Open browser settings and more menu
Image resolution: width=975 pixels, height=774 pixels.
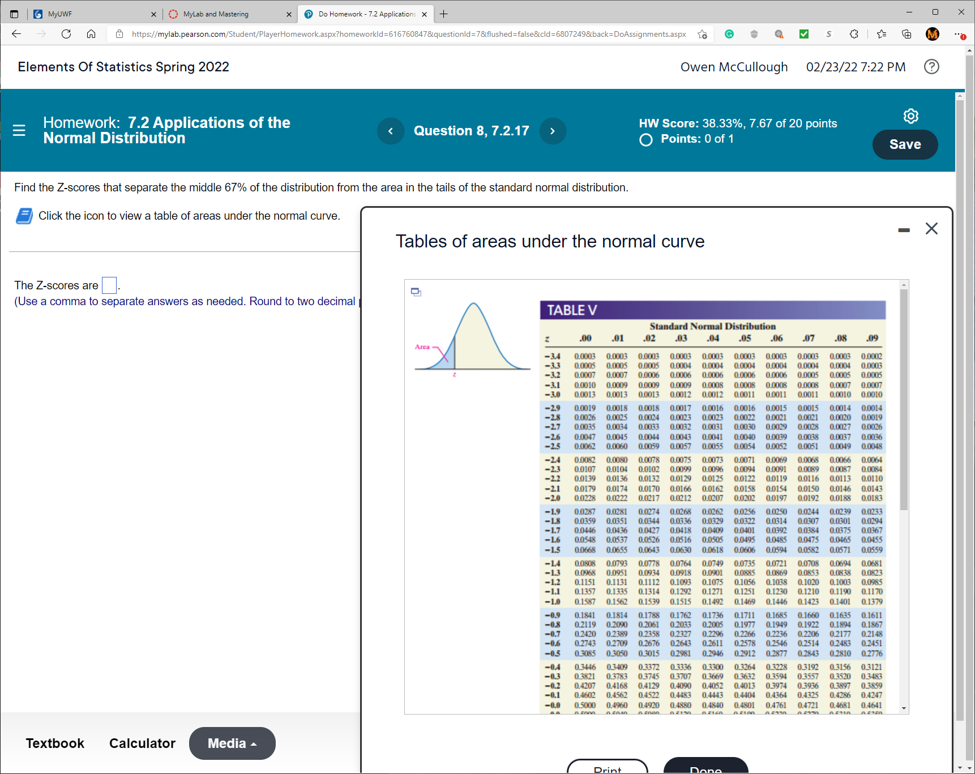click(959, 34)
